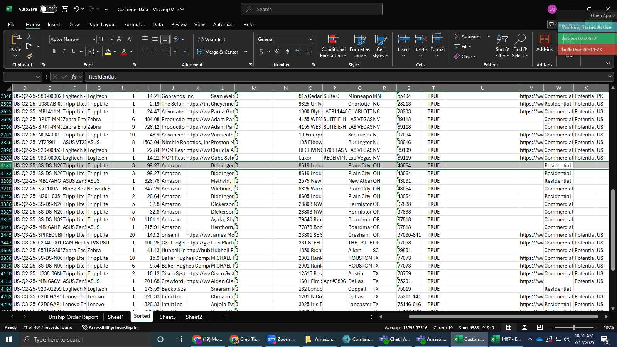Open the File menu
Image resolution: width=617 pixels, height=347 pixels.
(12, 24)
